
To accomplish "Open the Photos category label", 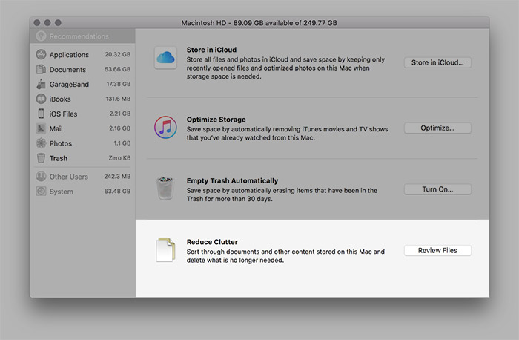I will tap(61, 143).
